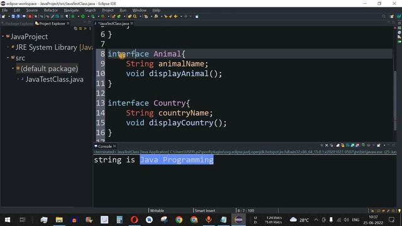The height and width of the screenshot is (226, 402).
Task: Collapse the src folder node
Action: tap(8, 58)
